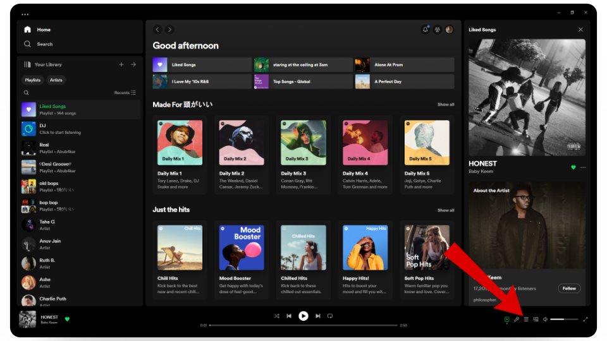Open artist Ruth B. in the library

(80, 263)
